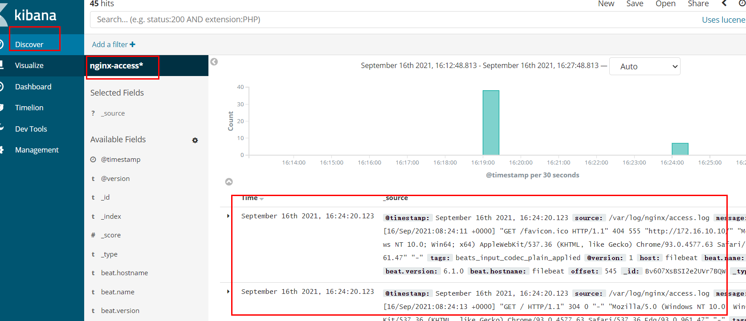The height and width of the screenshot is (321, 746).
Task: Collapse the histogram chart with up arrow
Action: (229, 182)
